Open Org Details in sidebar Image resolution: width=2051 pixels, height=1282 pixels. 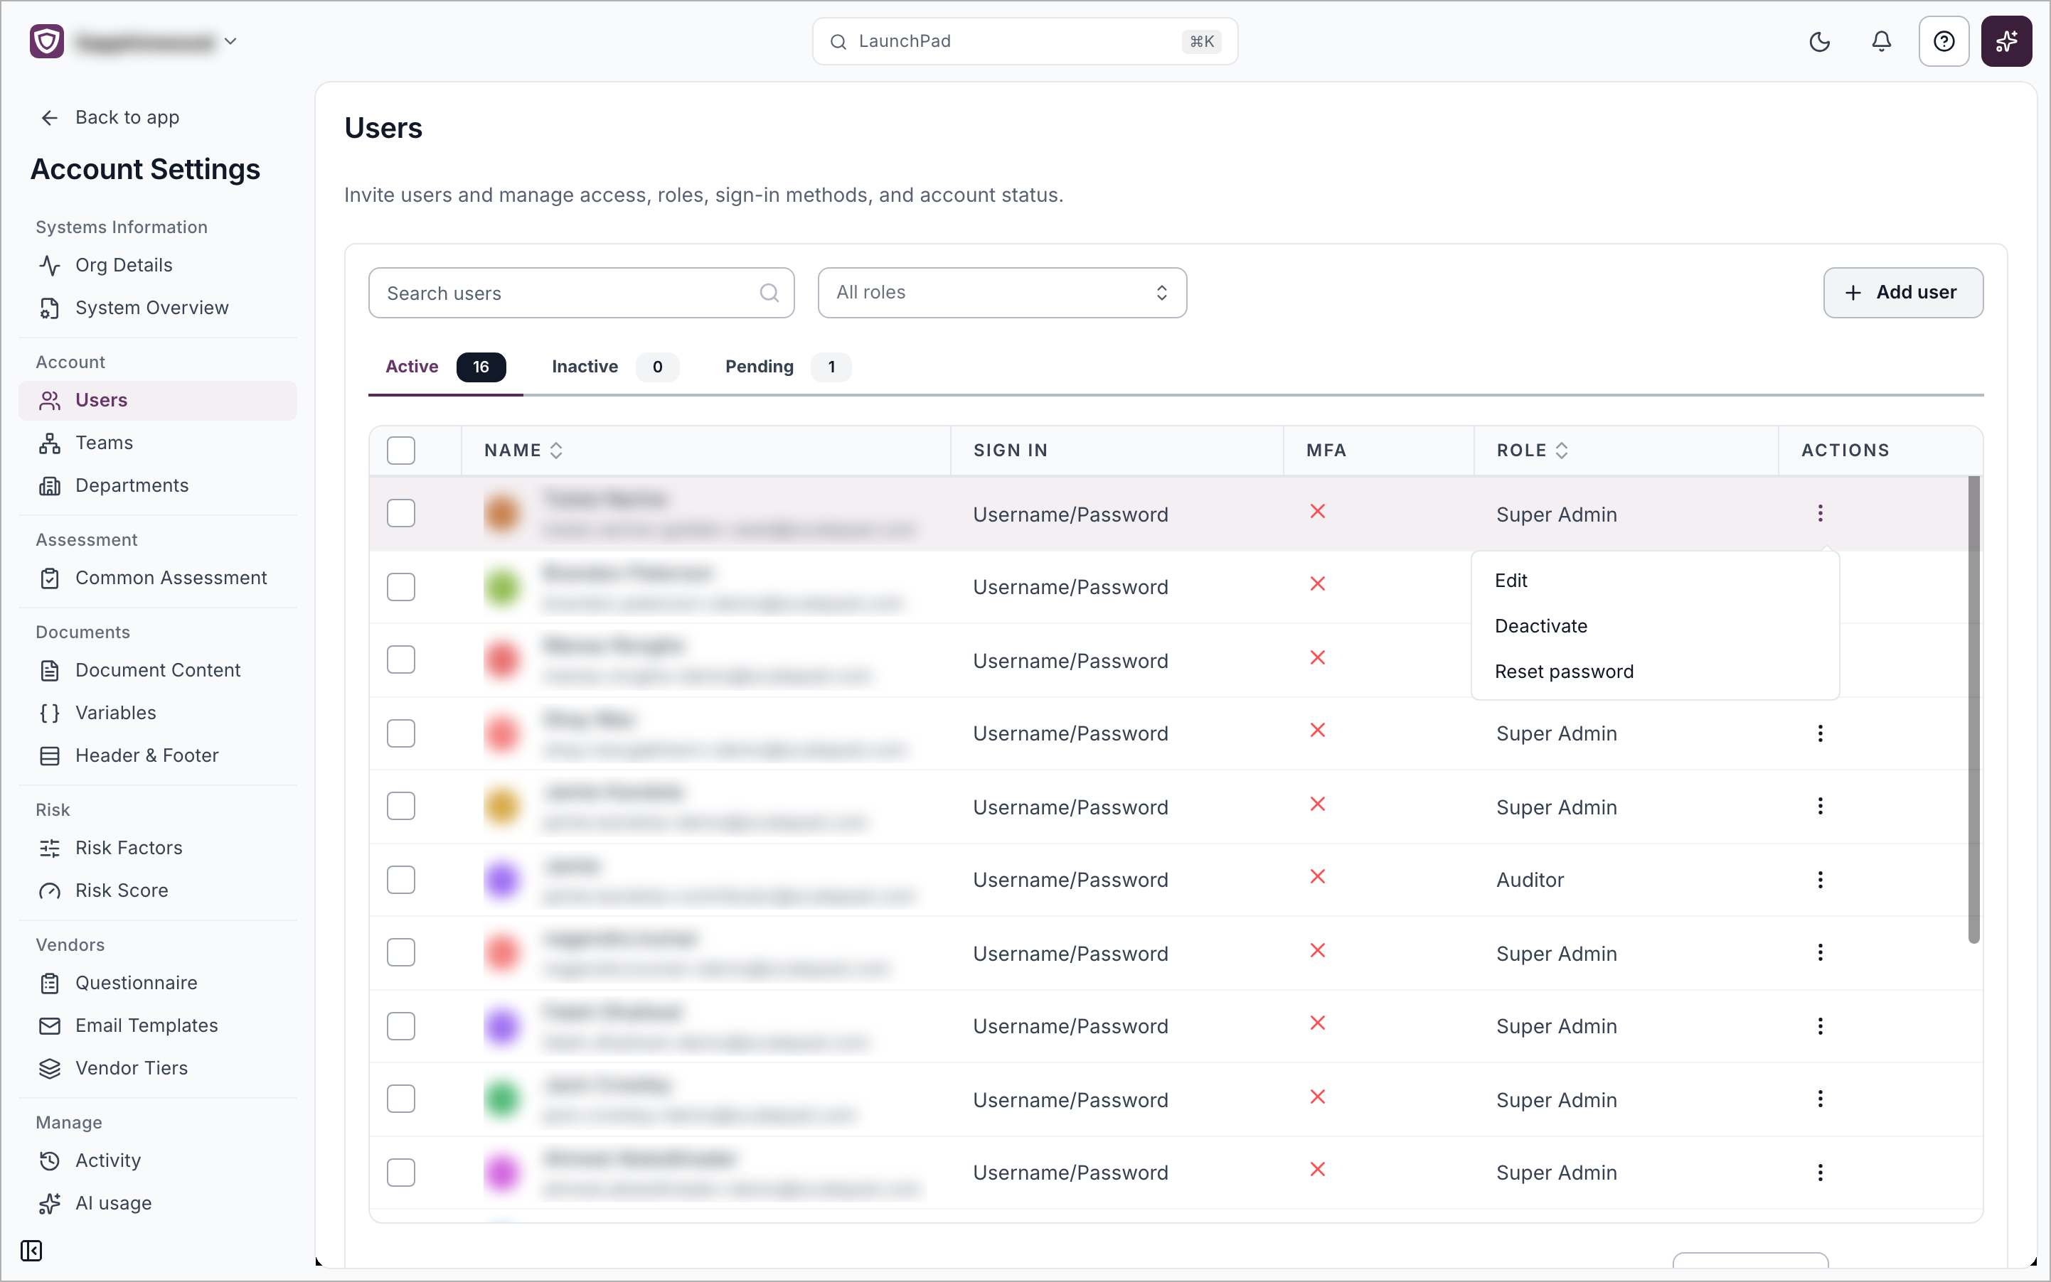pyautogui.click(x=158, y=265)
